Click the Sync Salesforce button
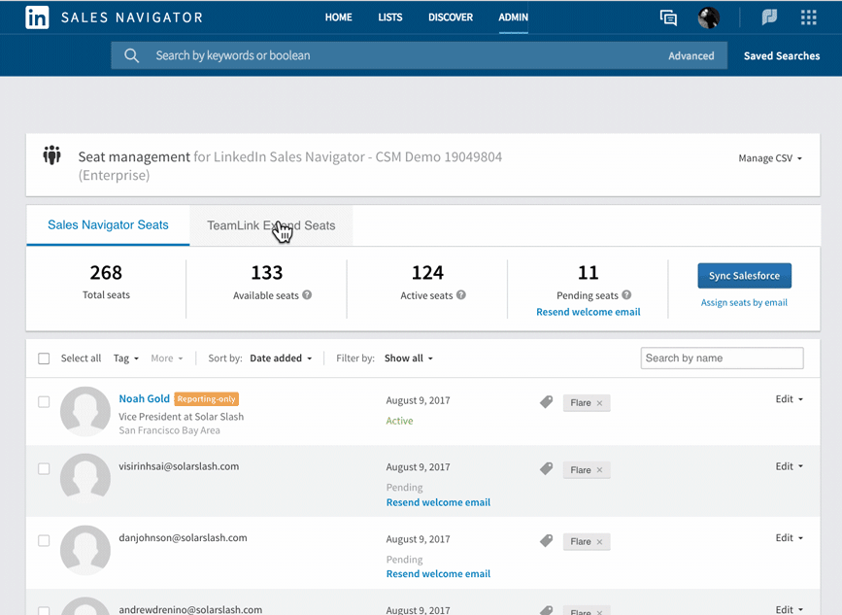 tap(744, 275)
